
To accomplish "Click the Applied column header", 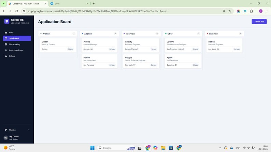I will (99, 34).
